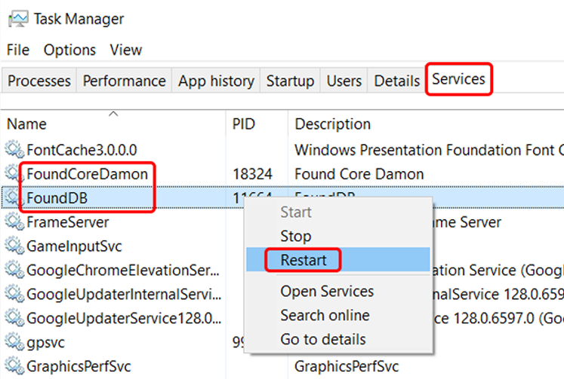Click the gear icon beside gpsvc service
This screenshot has height=379, width=564.
tap(14, 342)
